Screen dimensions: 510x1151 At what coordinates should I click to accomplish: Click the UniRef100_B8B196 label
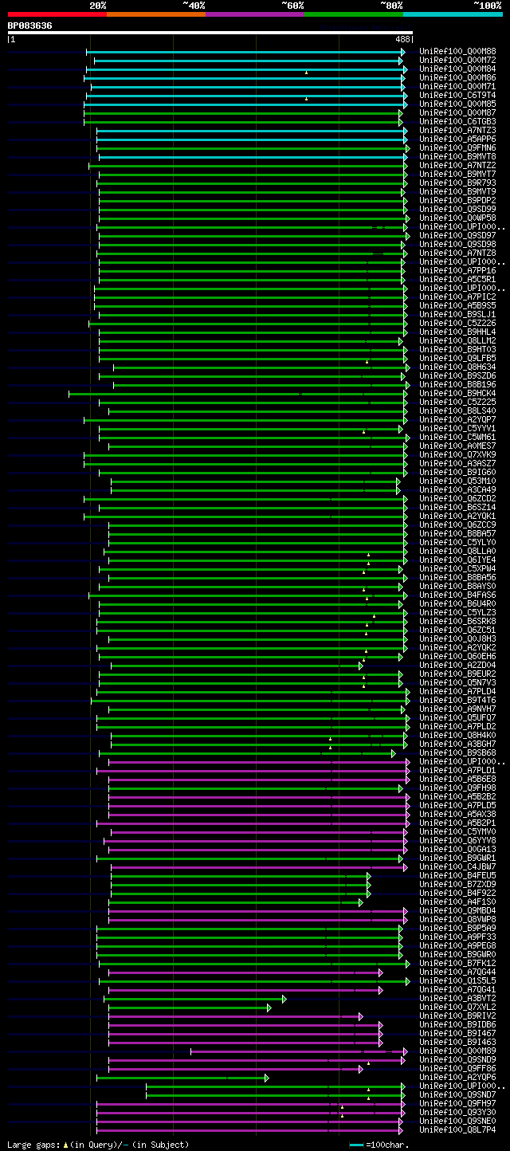tap(457, 384)
